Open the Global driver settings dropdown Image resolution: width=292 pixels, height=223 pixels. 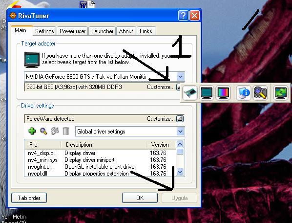[180, 131]
